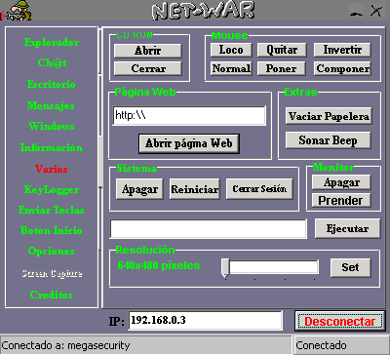
Task: Click the Poner mouse button
Action: (x=282, y=68)
